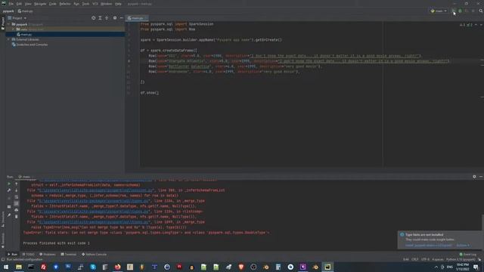The image size is (484, 272).
Task: Switch Python 3.10 interpreter in status bar
Action: tap(461, 260)
